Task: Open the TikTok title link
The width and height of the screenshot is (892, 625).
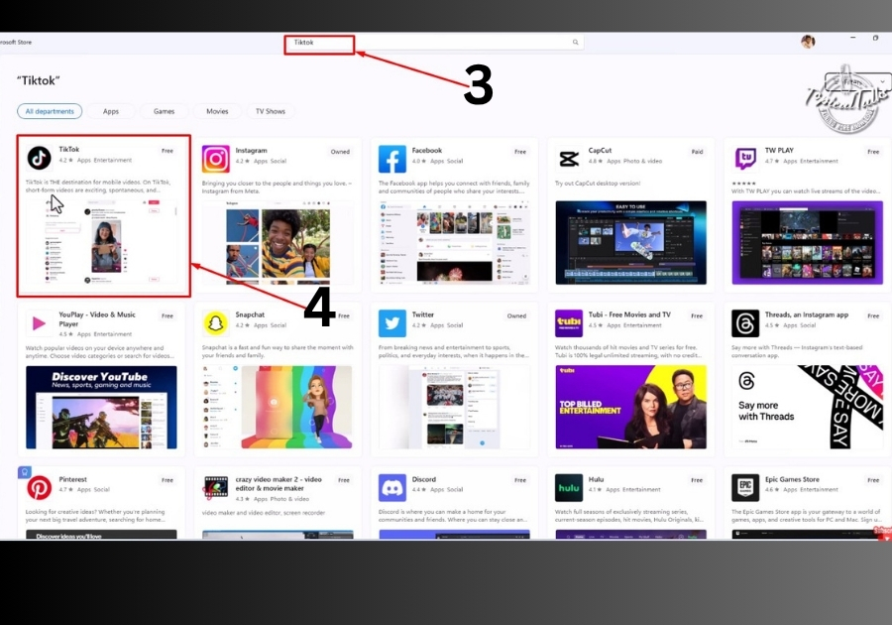Action: pyautogui.click(x=68, y=149)
